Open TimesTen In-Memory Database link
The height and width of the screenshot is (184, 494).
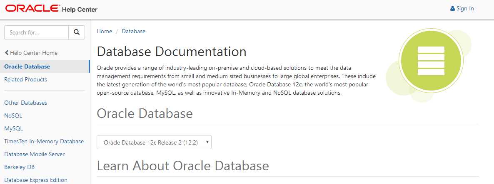(44, 141)
